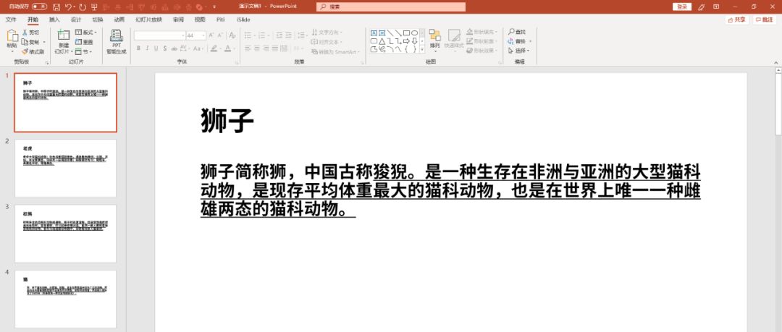Click the text highlight color pen
The height and width of the screenshot is (332, 782).
tap(214, 48)
